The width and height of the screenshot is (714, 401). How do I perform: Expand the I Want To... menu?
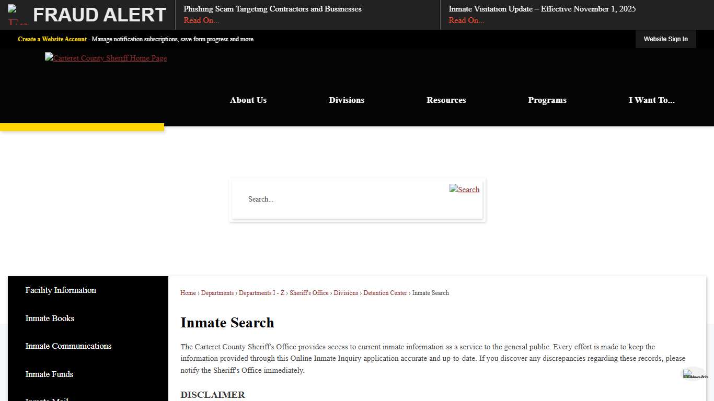coord(651,100)
